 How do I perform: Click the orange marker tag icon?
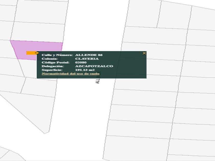[33, 53]
